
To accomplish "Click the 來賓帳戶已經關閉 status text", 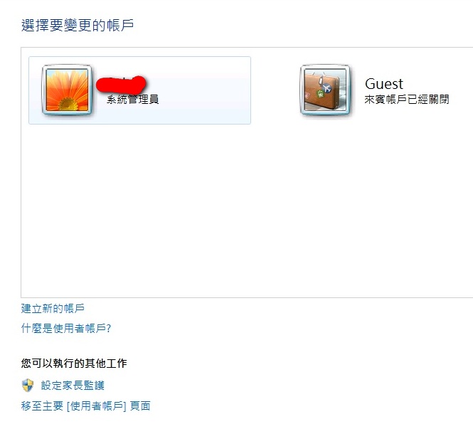I will (407, 100).
